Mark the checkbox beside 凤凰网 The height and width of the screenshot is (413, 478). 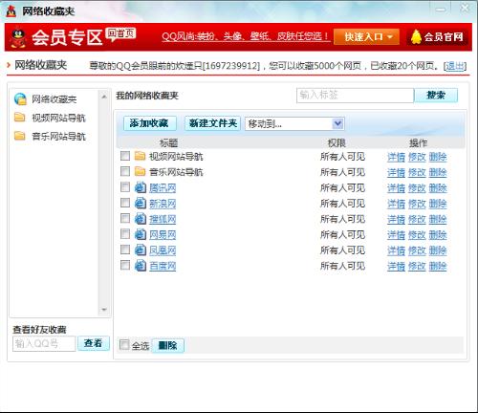[x=125, y=250]
